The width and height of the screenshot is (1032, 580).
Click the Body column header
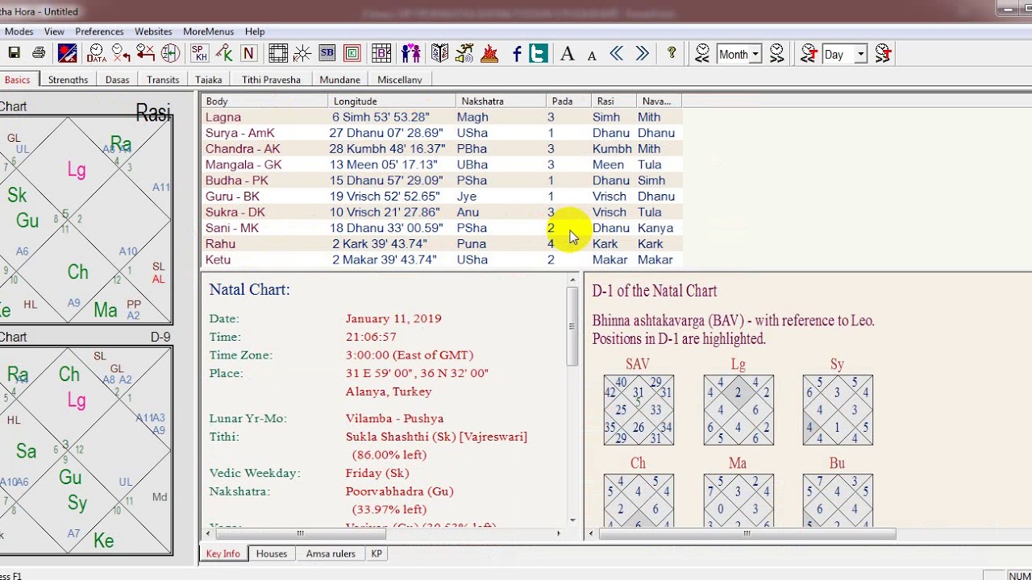[264, 101]
